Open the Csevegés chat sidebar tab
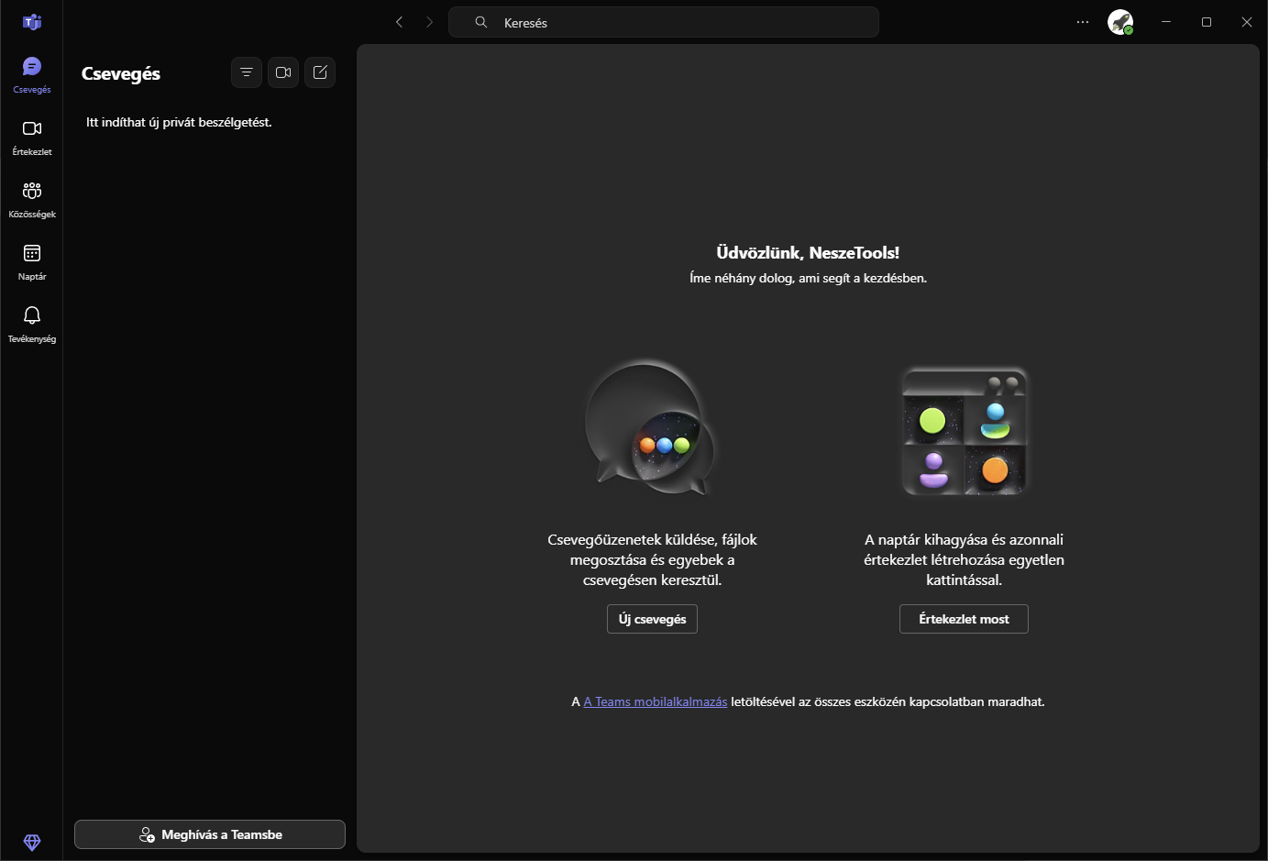1268x861 pixels. click(32, 74)
